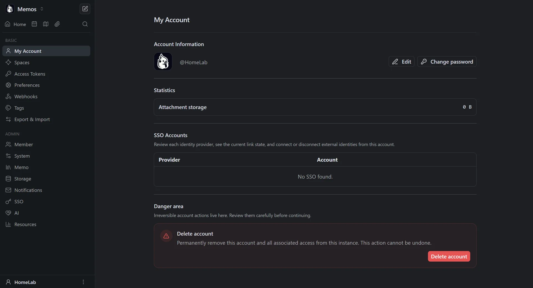Image resolution: width=533 pixels, height=288 pixels.
Task: Open Export & Import
Action: (x=46, y=119)
